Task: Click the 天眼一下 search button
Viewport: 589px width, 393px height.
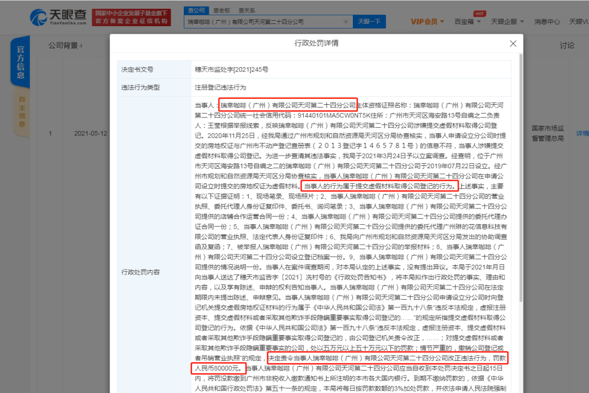Action: [x=369, y=22]
